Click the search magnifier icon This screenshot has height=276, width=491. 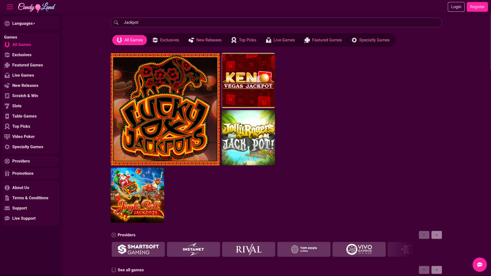click(x=116, y=22)
